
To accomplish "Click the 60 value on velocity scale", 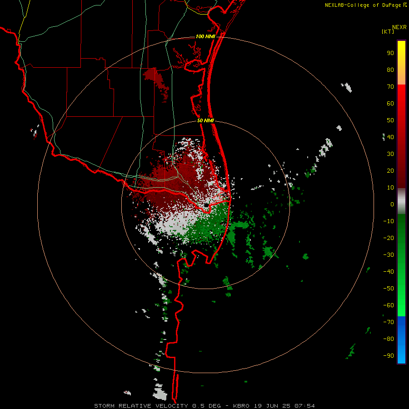I will point(390,103).
